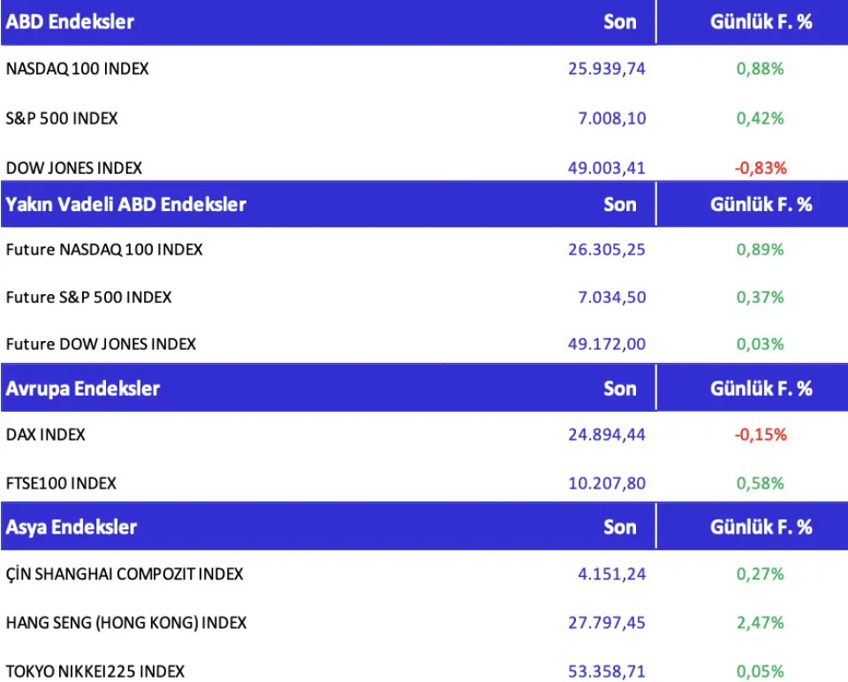Select the DAX INDEX row name
Screen dimensions: 848x682
tap(46, 435)
